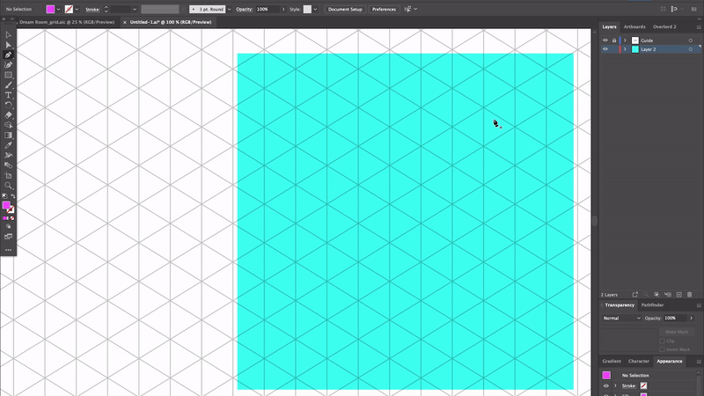Click the Make Mask button
Image resolution: width=704 pixels, height=396 pixels.
(x=677, y=332)
